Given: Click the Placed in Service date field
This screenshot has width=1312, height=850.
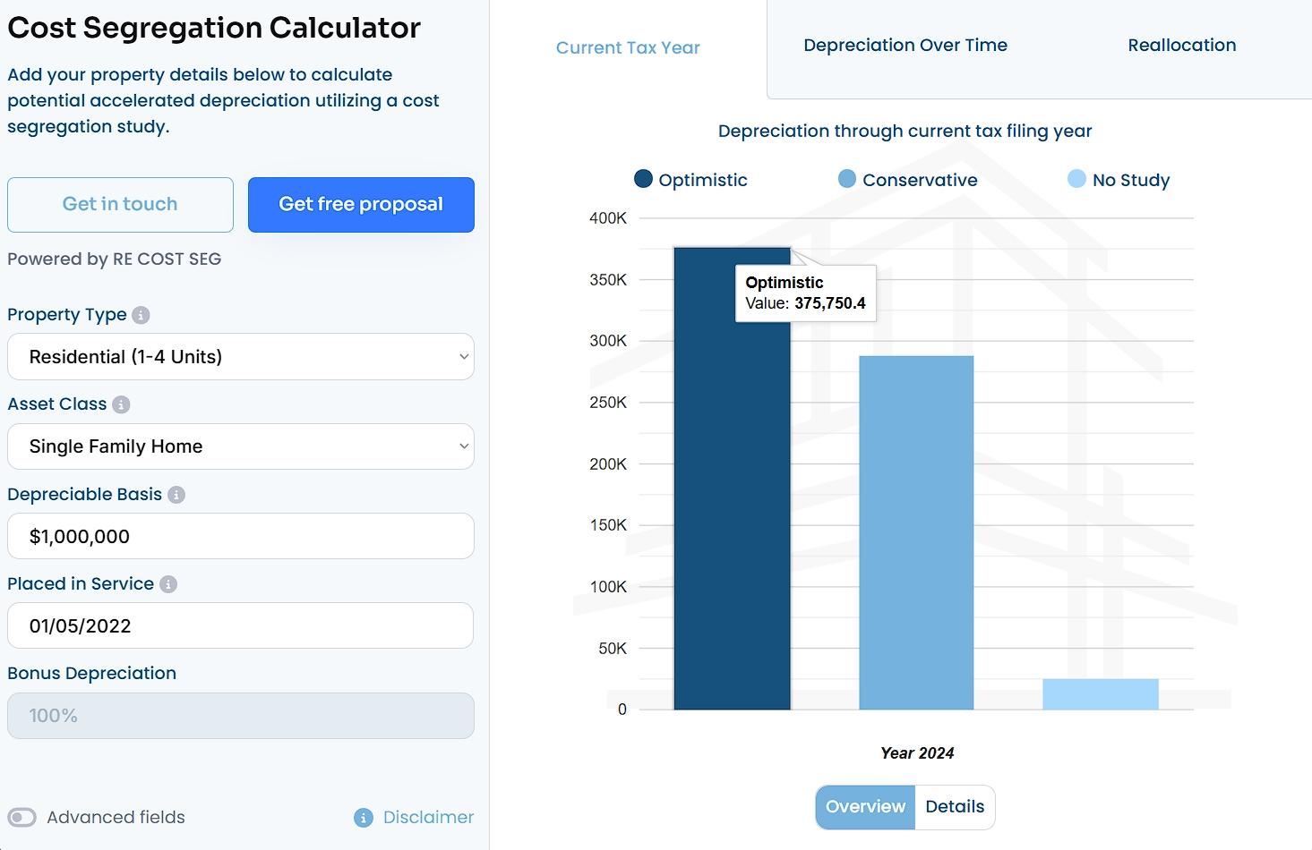Looking at the screenshot, I should 241,626.
